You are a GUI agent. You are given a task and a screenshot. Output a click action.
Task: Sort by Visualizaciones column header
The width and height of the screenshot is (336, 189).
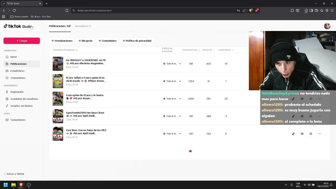[x=191, y=50]
